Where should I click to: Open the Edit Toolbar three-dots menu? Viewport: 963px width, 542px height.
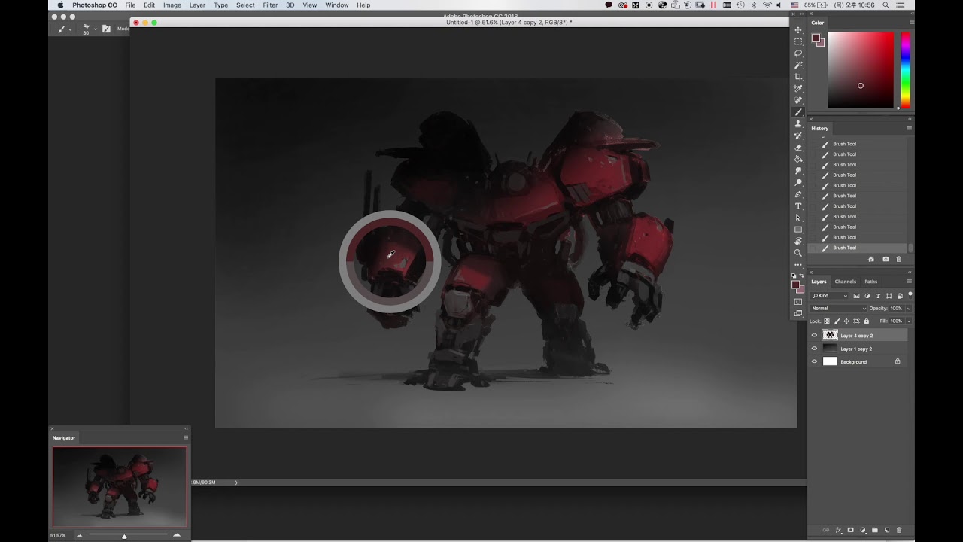[x=798, y=265]
